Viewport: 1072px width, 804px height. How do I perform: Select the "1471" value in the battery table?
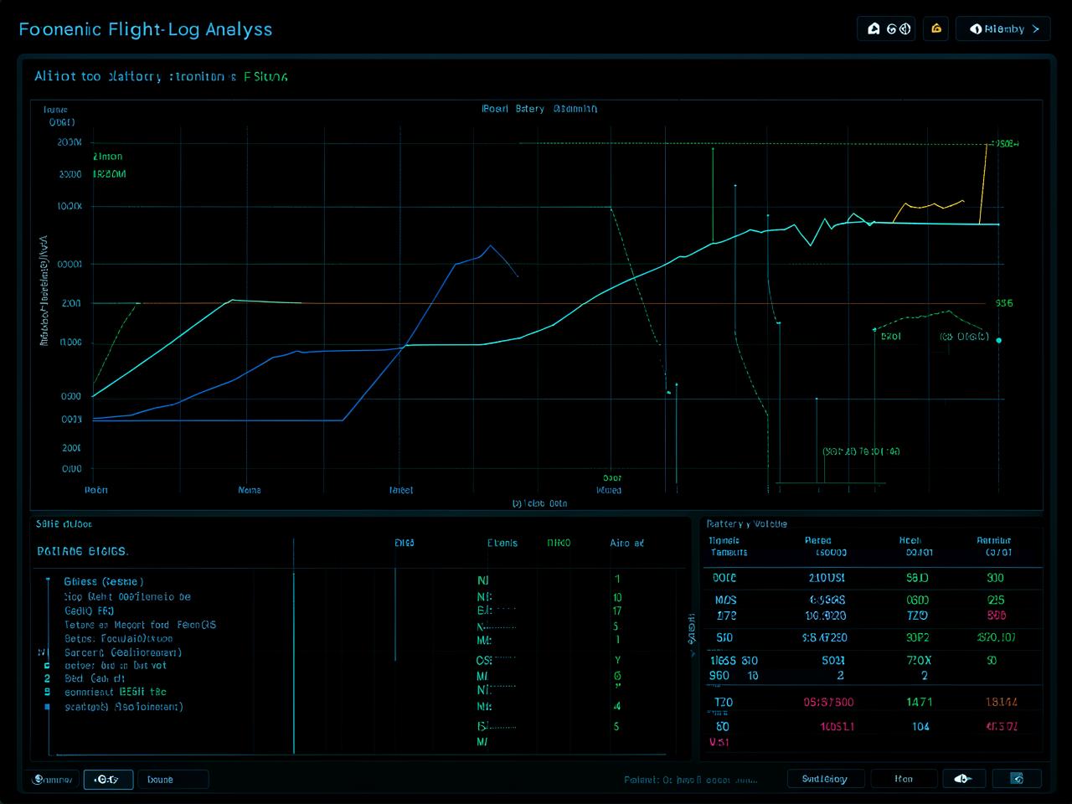[919, 703]
